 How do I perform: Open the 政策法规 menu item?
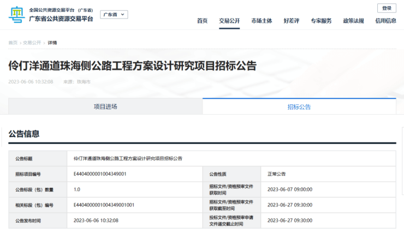(353, 21)
